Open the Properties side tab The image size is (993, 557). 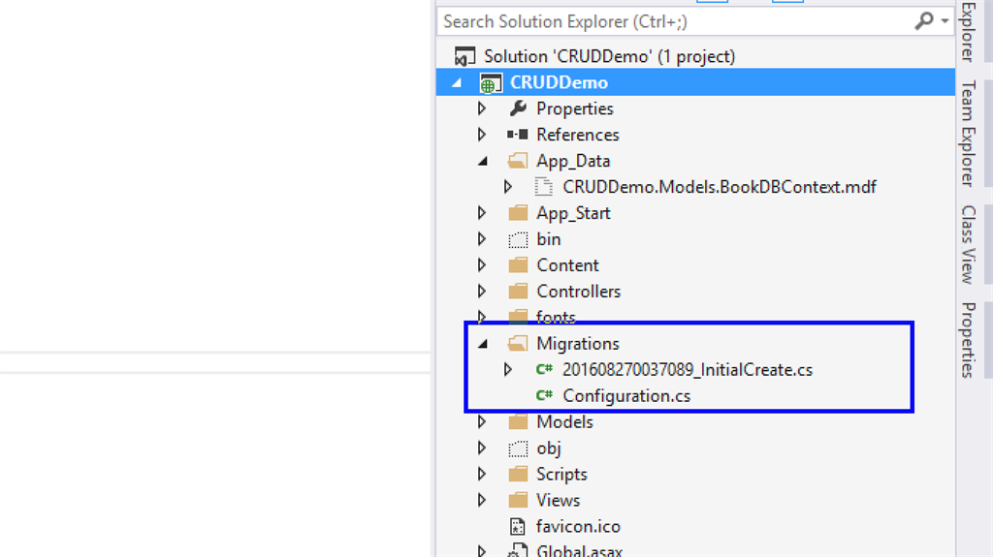pos(969,340)
